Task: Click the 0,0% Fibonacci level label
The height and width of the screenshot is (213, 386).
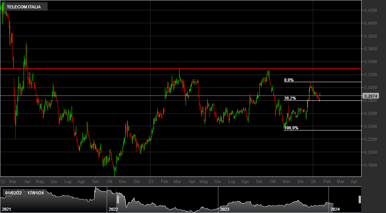Action: pos(289,80)
